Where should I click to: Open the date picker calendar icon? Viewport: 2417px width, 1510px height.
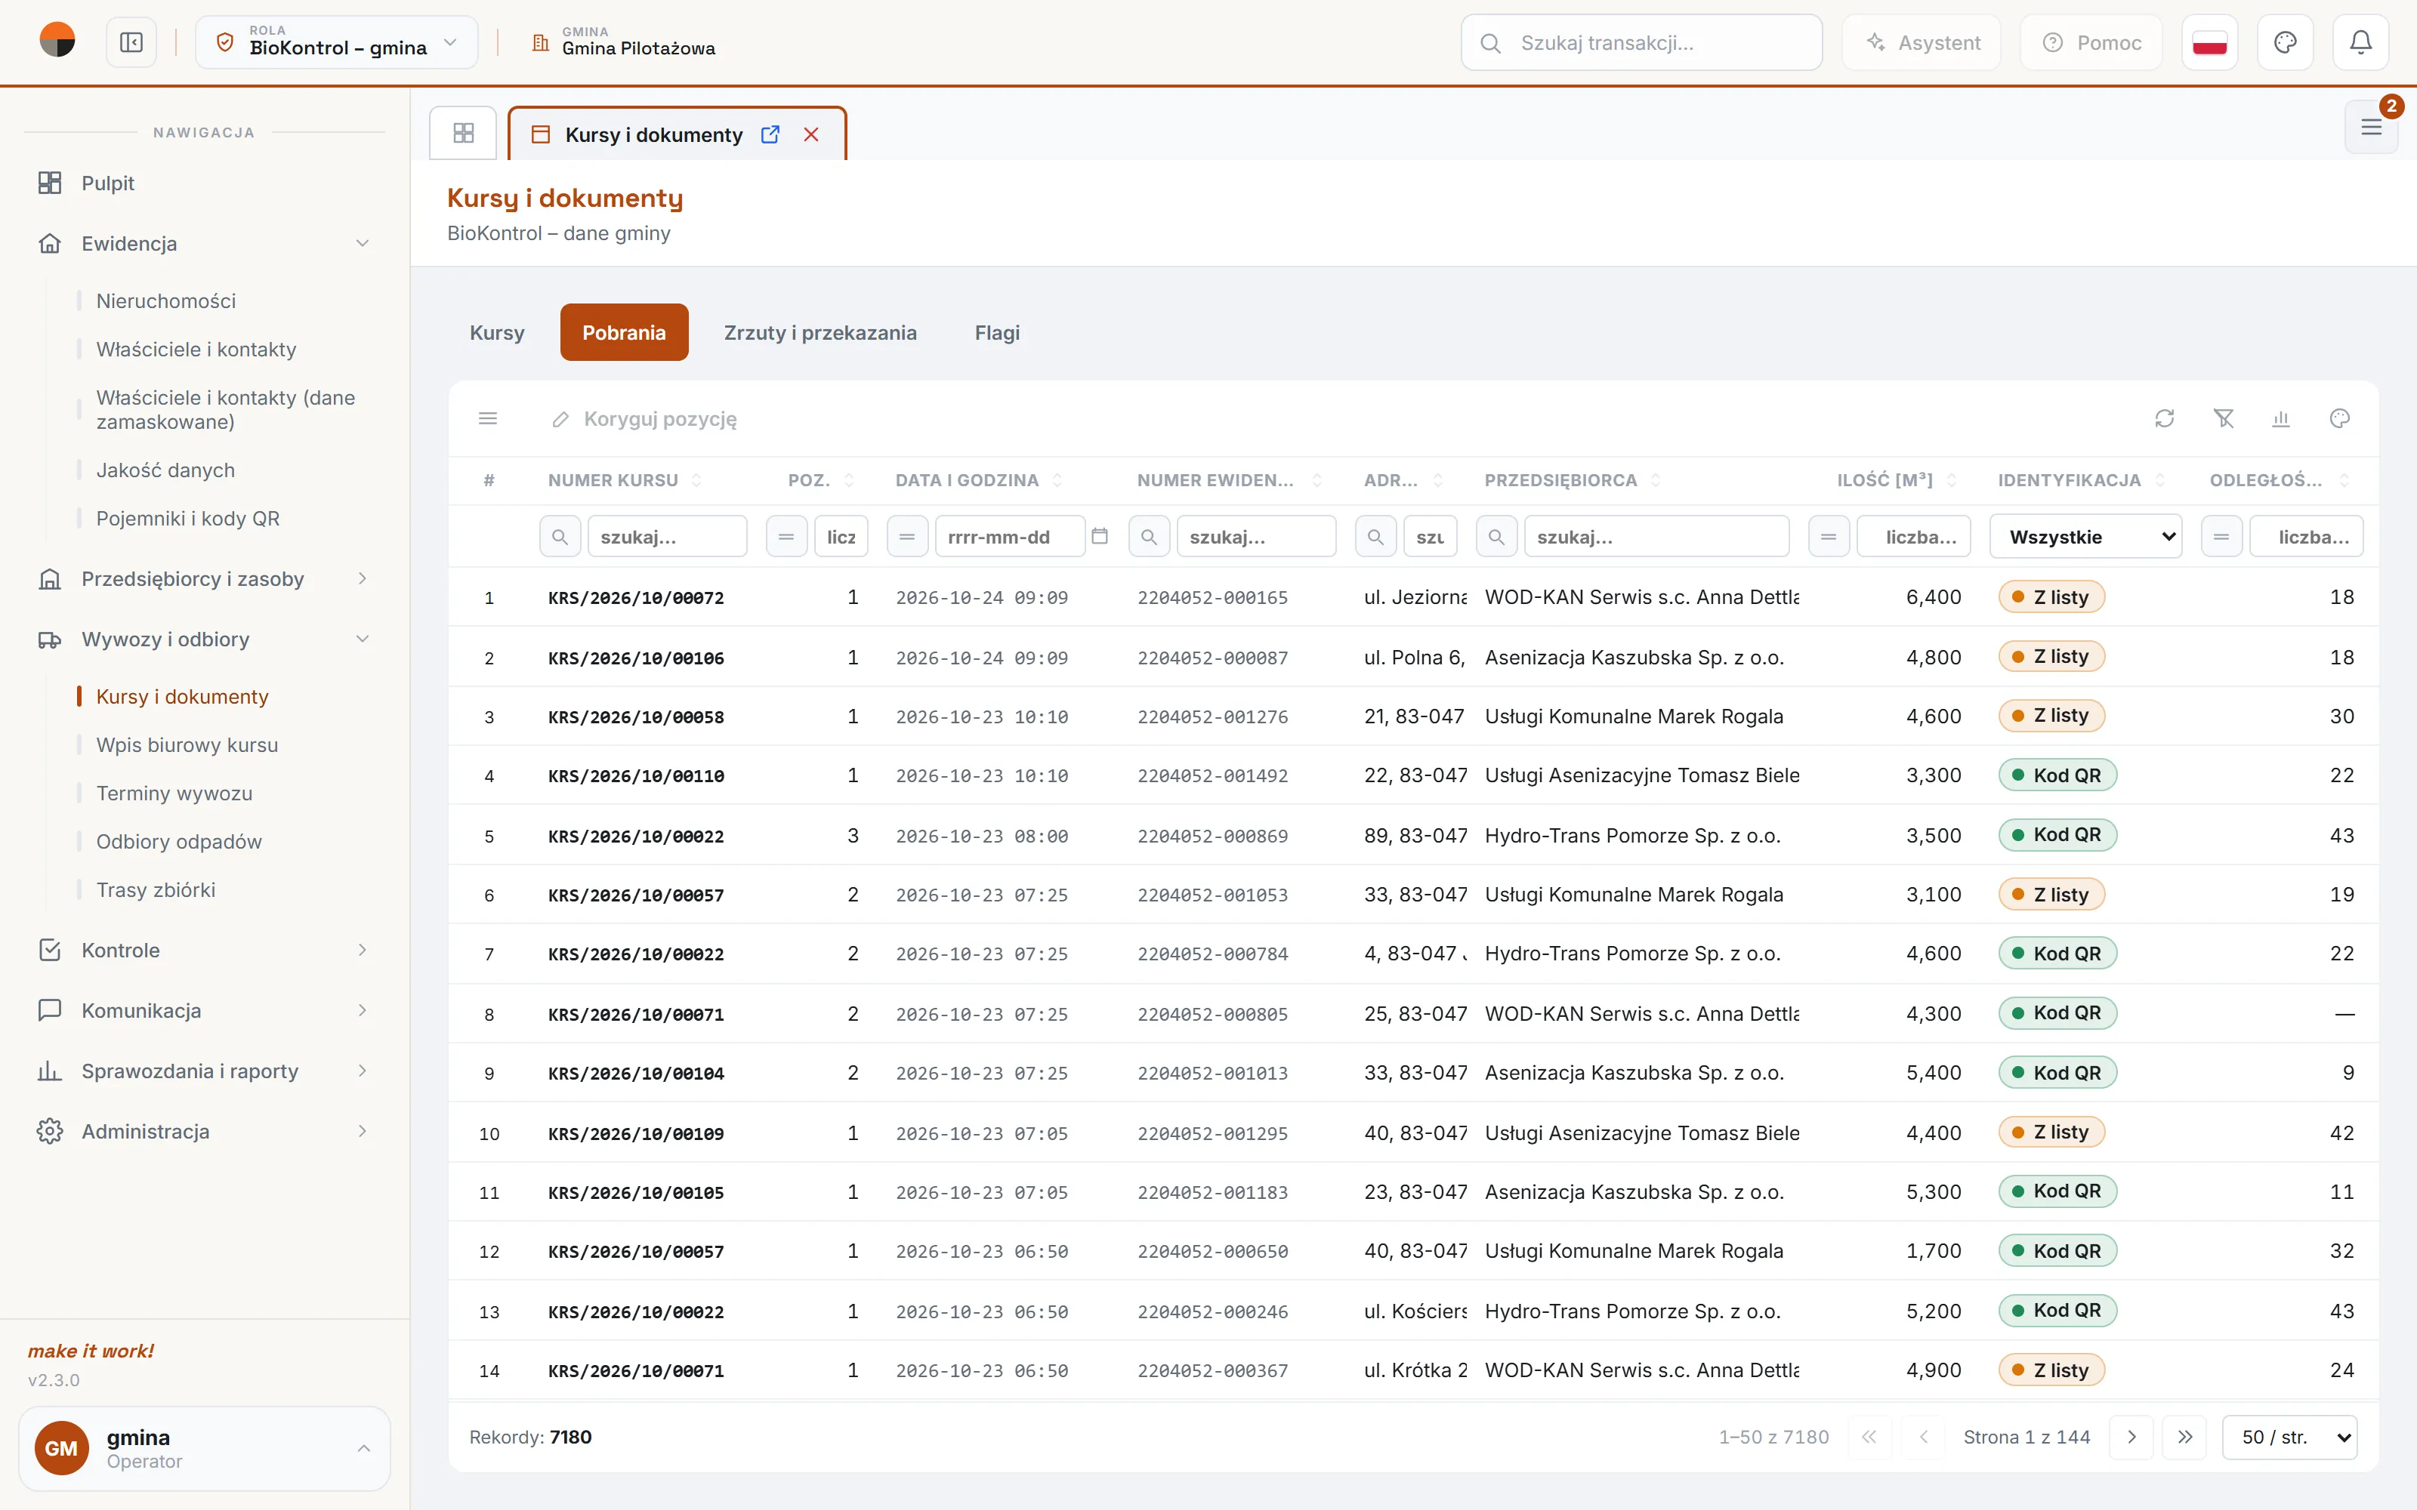click(x=1100, y=536)
